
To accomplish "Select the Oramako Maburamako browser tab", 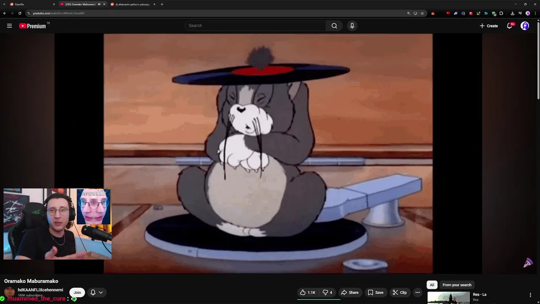I will (80, 4).
